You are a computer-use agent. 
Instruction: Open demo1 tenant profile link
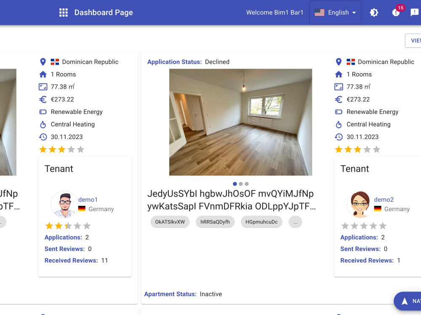click(x=88, y=199)
